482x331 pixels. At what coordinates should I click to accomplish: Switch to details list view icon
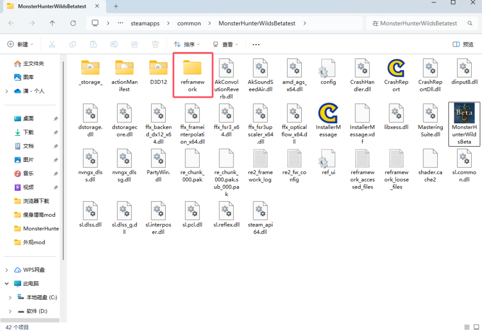[466, 327]
